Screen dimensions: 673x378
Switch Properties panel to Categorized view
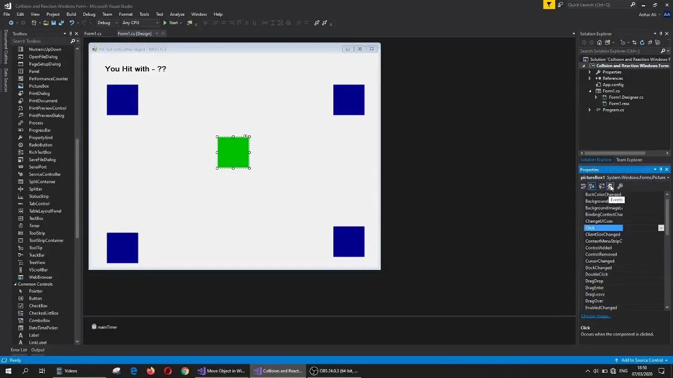pos(584,186)
